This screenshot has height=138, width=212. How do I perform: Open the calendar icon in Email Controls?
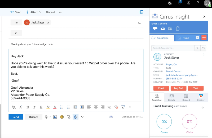point(170,28)
